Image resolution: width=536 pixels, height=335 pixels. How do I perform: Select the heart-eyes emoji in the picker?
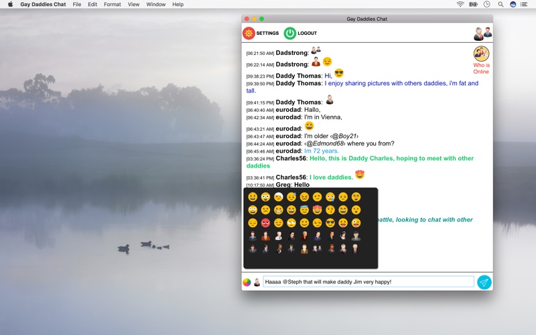click(318, 210)
